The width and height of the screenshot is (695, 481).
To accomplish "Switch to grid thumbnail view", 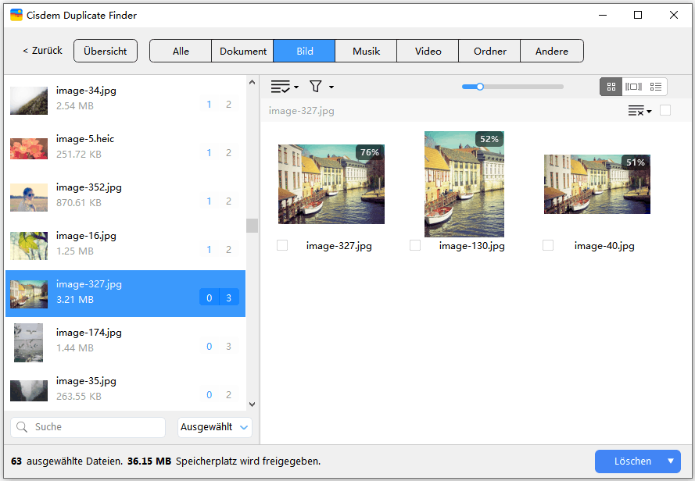I will coord(611,87).
